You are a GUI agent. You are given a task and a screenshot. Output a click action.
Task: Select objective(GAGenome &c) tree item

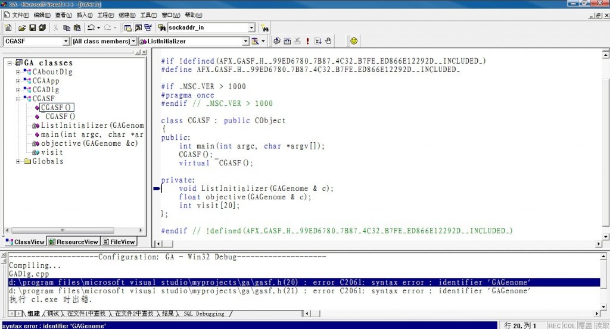(89, 143)
